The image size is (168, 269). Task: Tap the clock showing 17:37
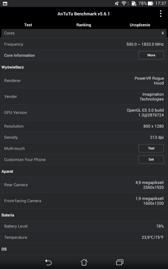(161, 3)
